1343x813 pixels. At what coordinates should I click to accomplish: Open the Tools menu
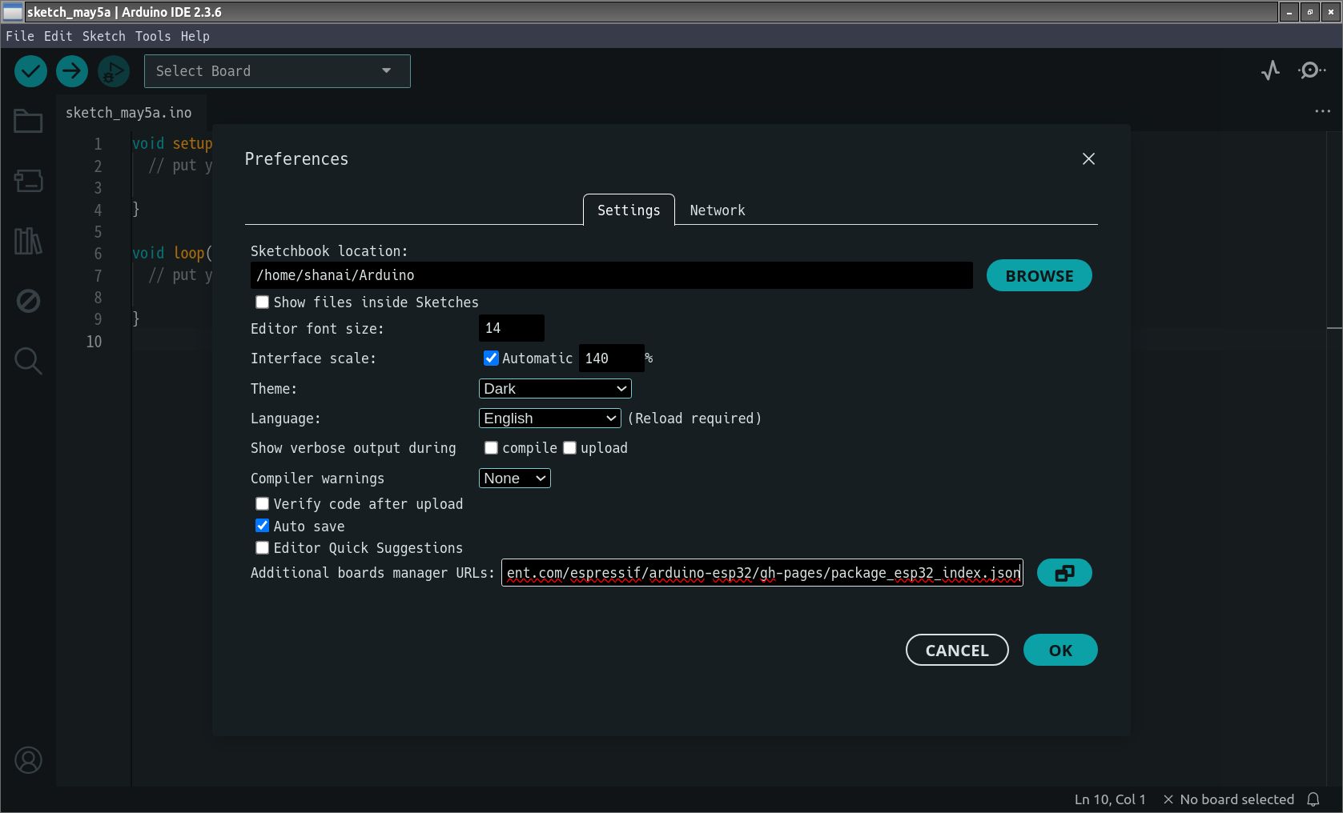click(152, 36)
